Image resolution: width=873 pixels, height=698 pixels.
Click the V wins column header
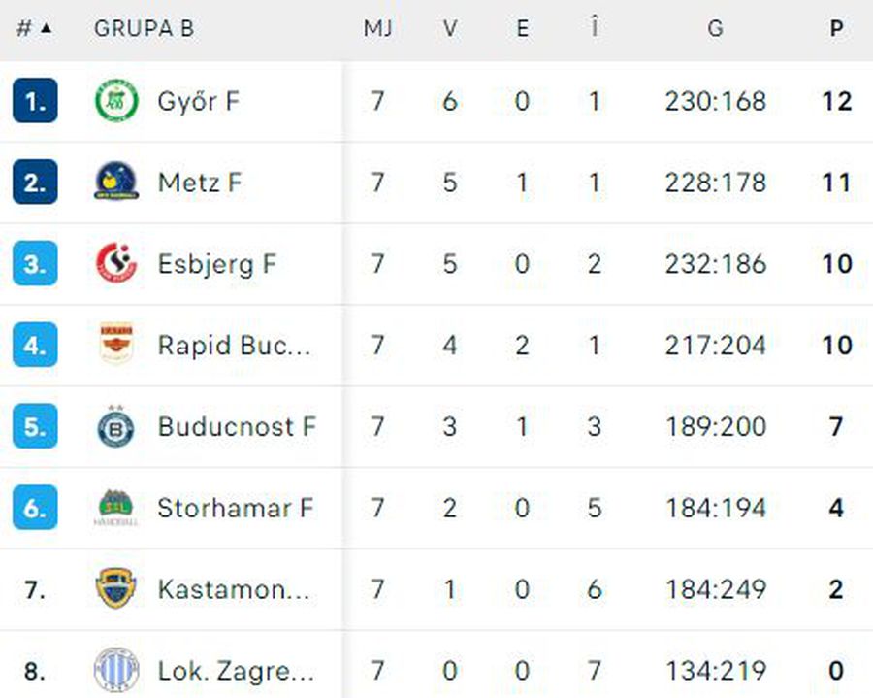[450, 28]
